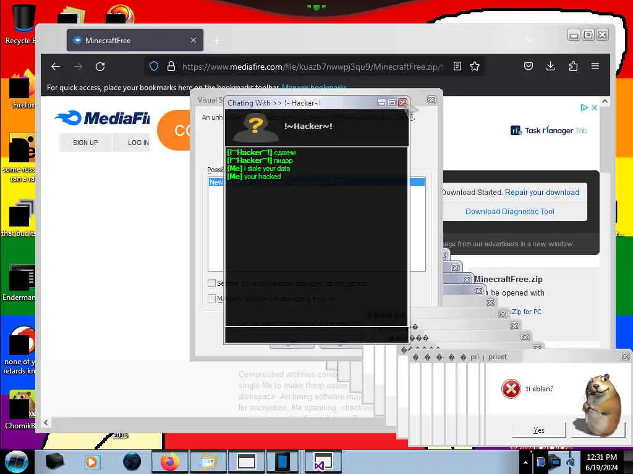Tick the Manually choose debugging engines checkbox

[211, 298]
